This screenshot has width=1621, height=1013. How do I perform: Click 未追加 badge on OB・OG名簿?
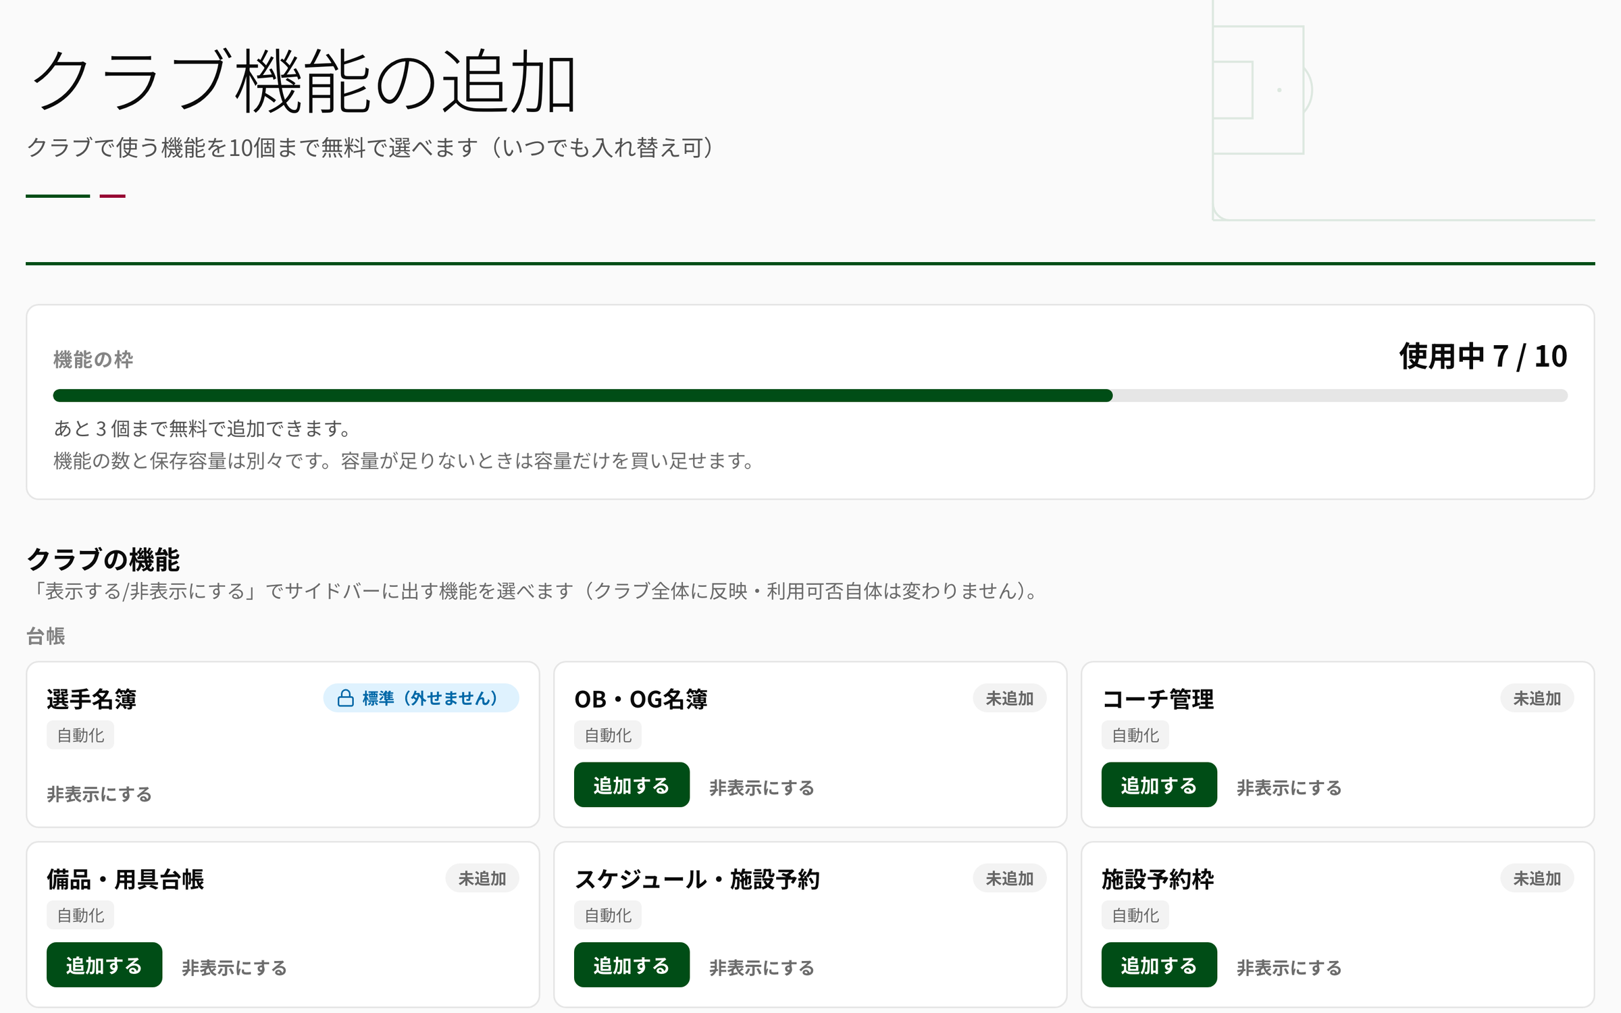[x=1009, y=698]
